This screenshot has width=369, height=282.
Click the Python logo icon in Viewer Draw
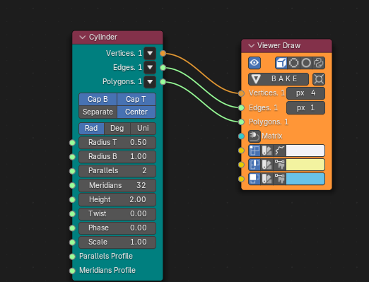[319, 63]
